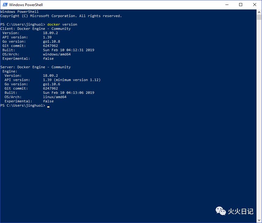Click the server Go version go1.10.6

click(52, 84)
